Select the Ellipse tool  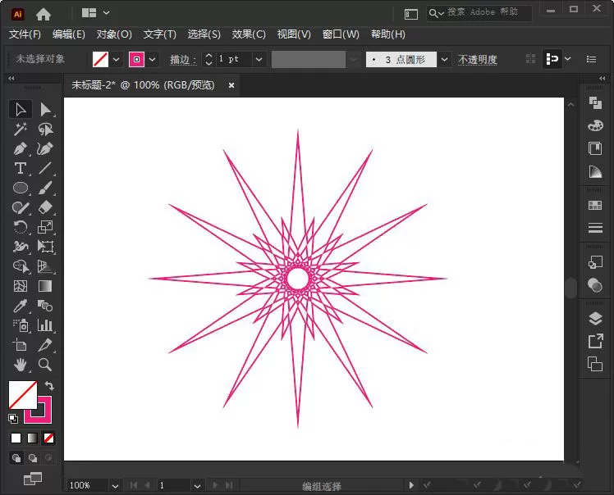click(20, 188)
